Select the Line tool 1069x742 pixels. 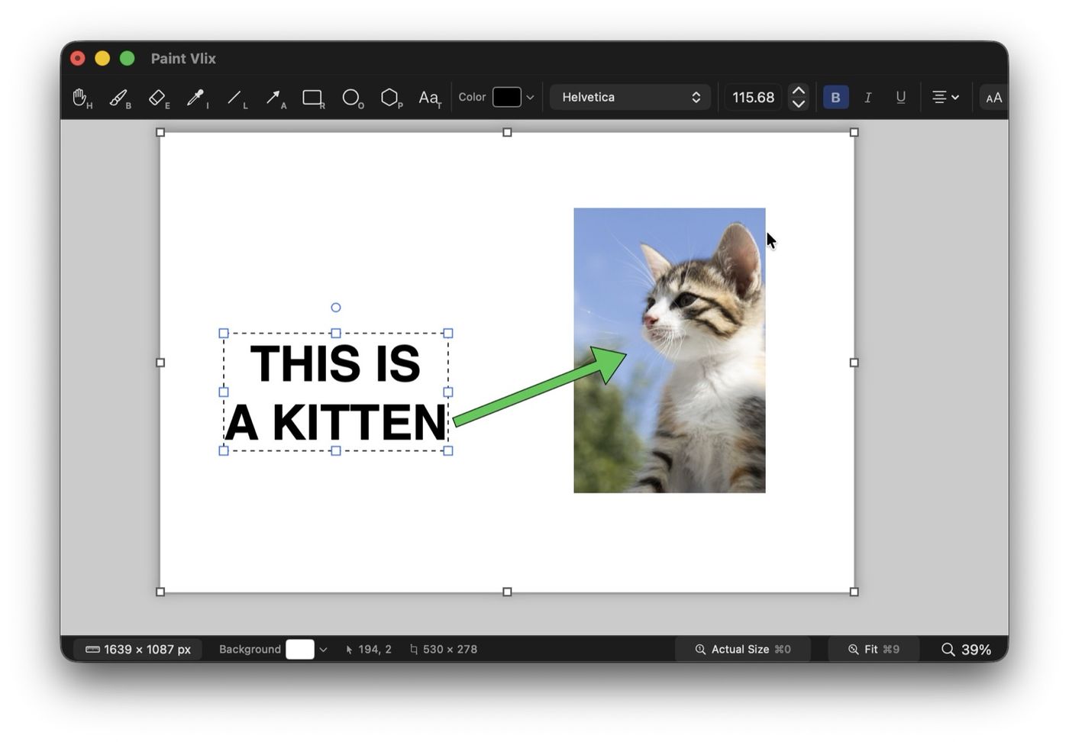(236, 98)
